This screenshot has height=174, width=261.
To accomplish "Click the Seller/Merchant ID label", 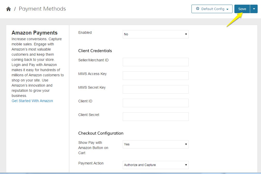I will 93,60.
